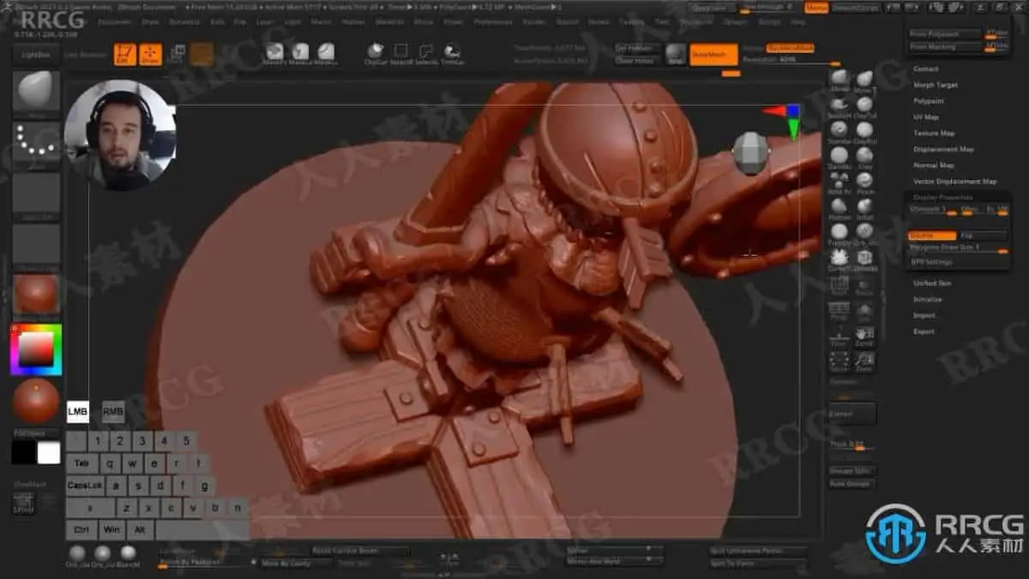Click the Close Holes button
1029x579 pixels.
tap(636, 61)
